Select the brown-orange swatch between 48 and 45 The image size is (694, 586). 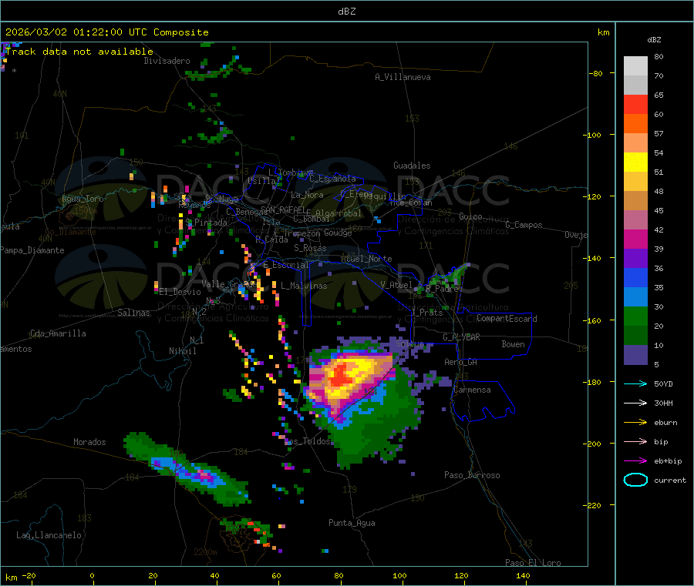(x=635, y=201)
